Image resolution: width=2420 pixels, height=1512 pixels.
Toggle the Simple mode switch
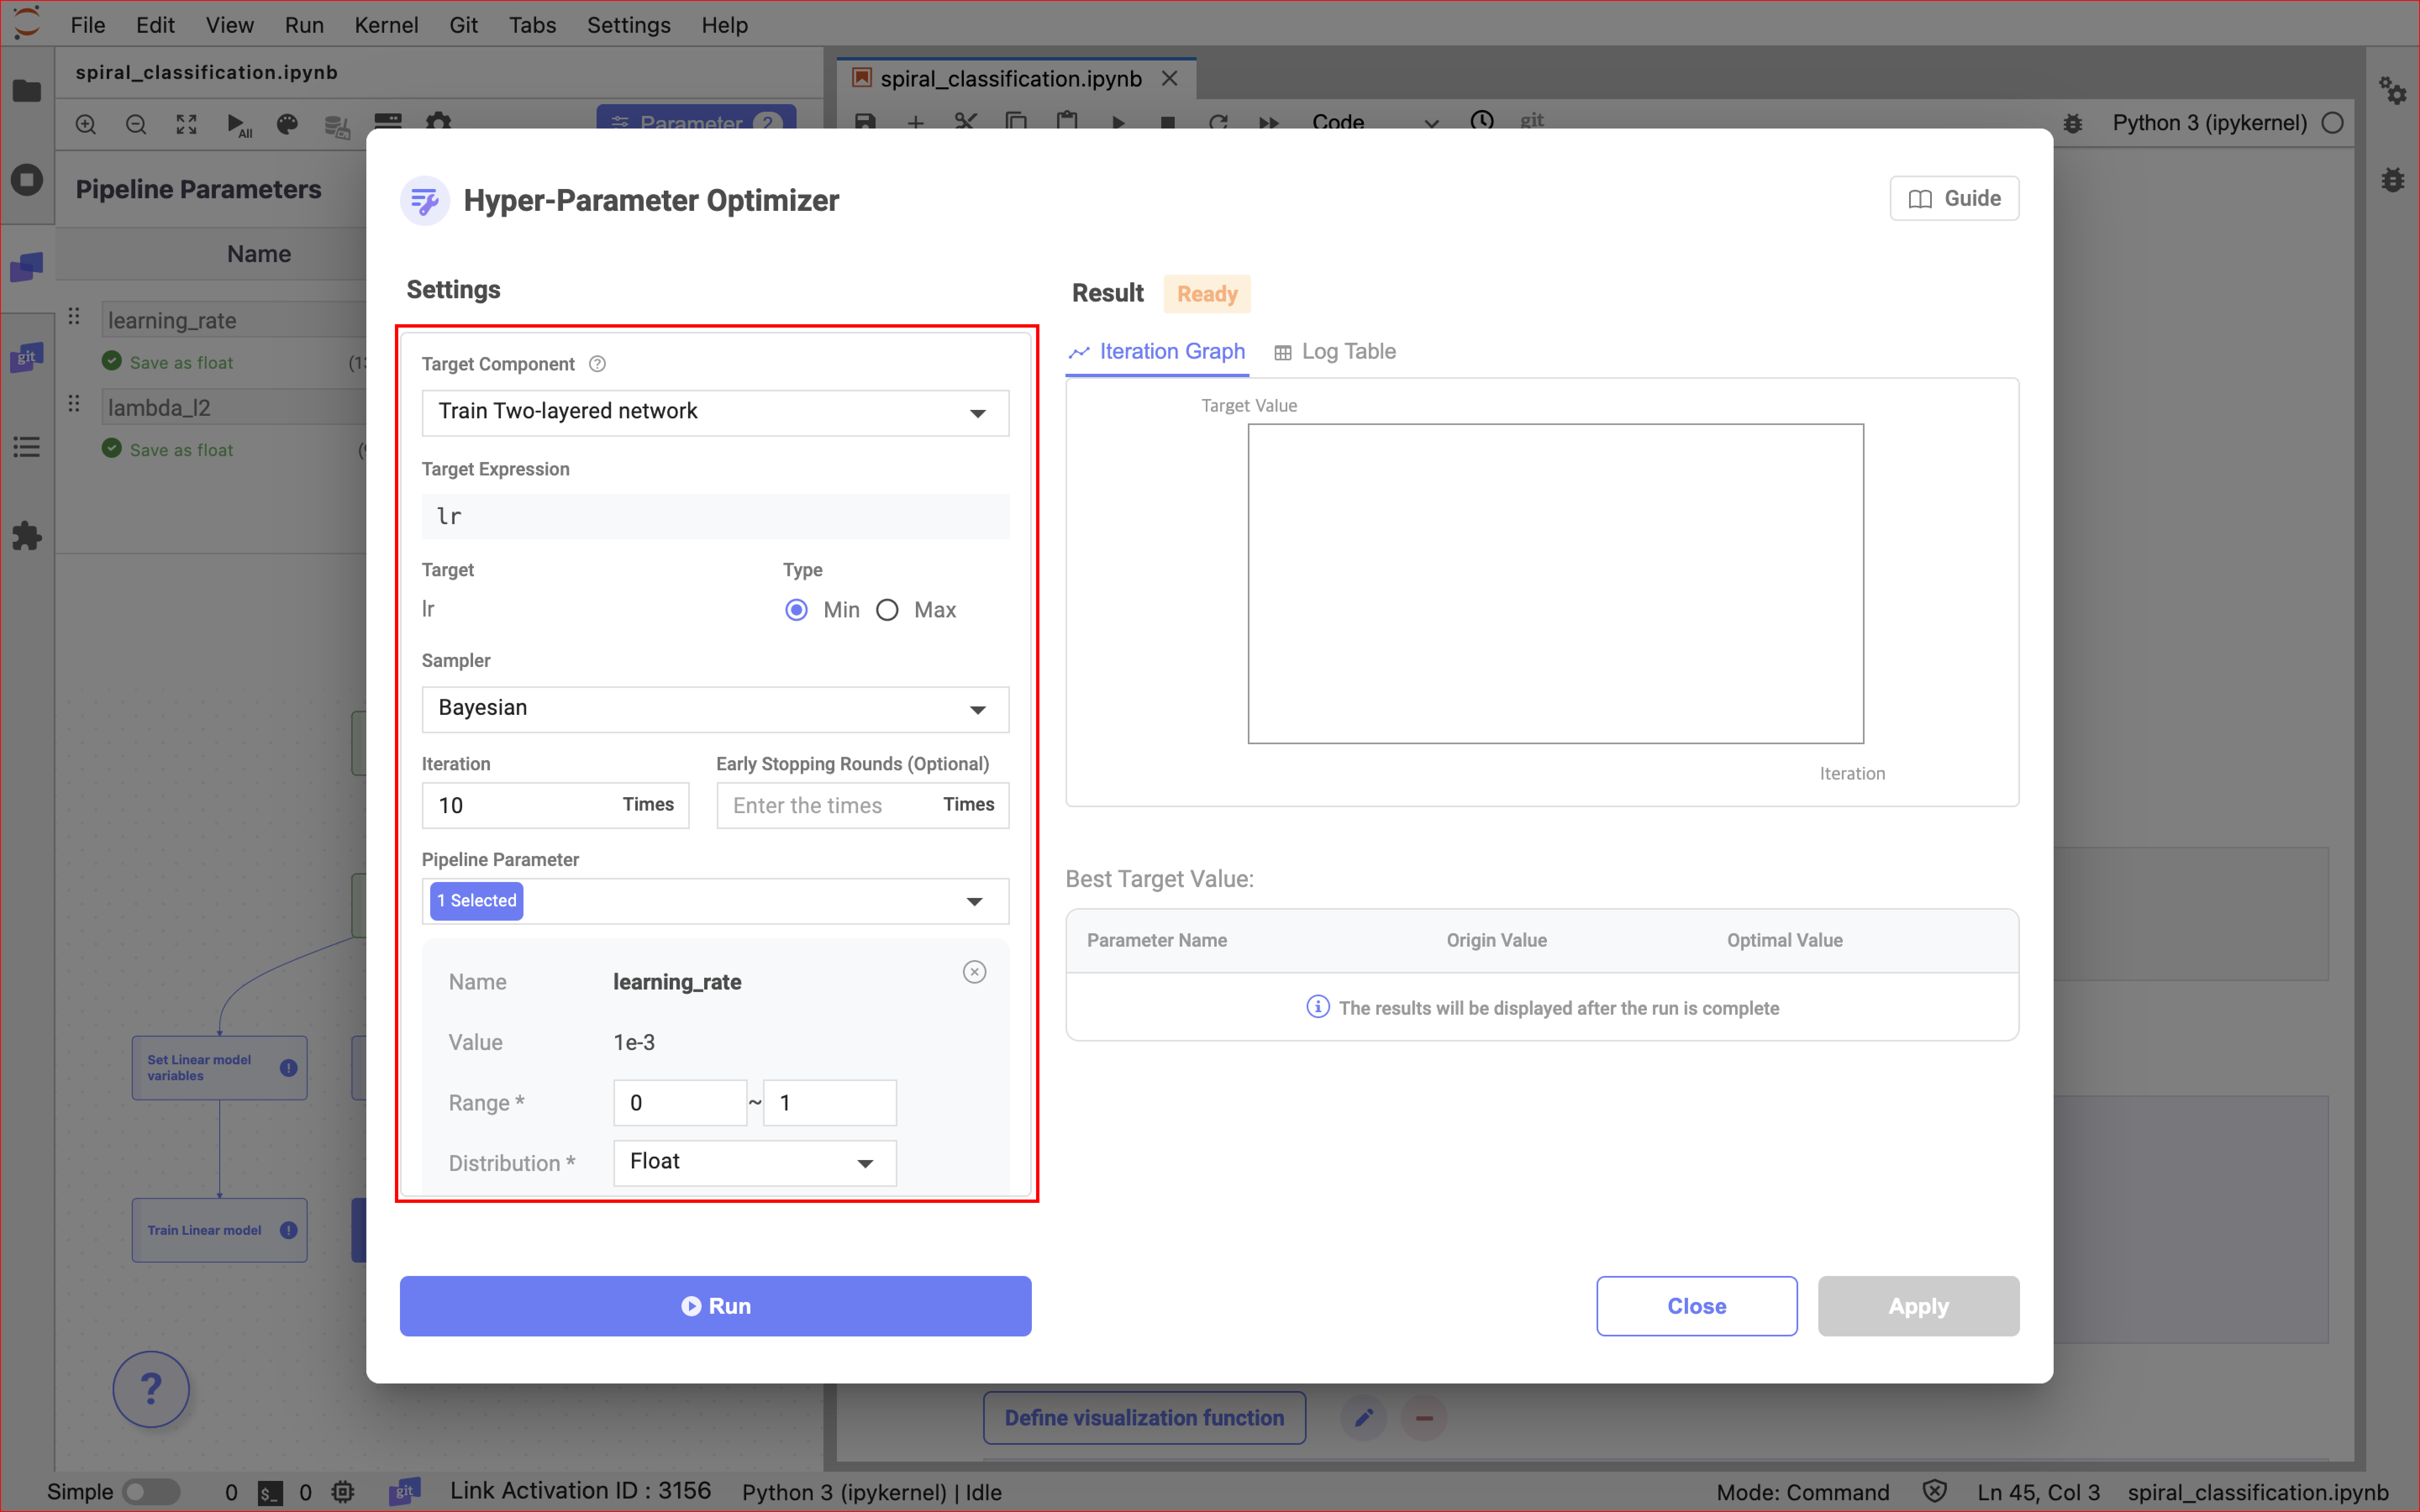(x=151, y=1491)
